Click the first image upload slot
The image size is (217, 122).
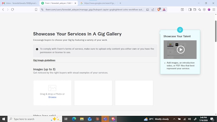click(52, 93)
